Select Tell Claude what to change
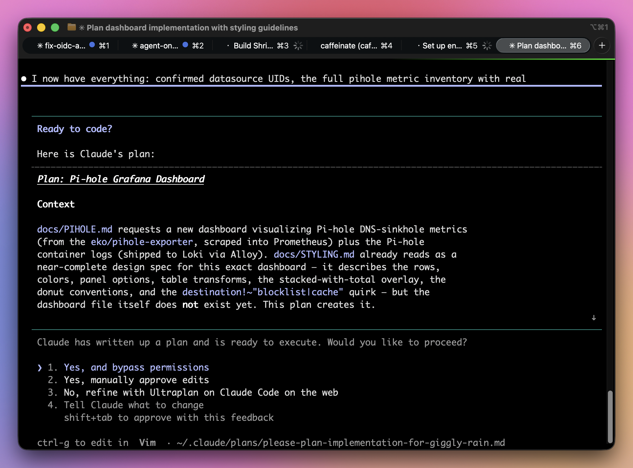 [x=134, y=405]
